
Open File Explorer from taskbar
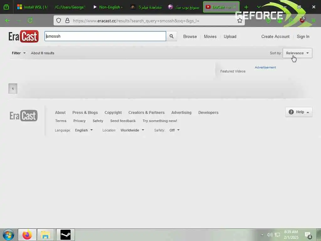click(45, 235)
